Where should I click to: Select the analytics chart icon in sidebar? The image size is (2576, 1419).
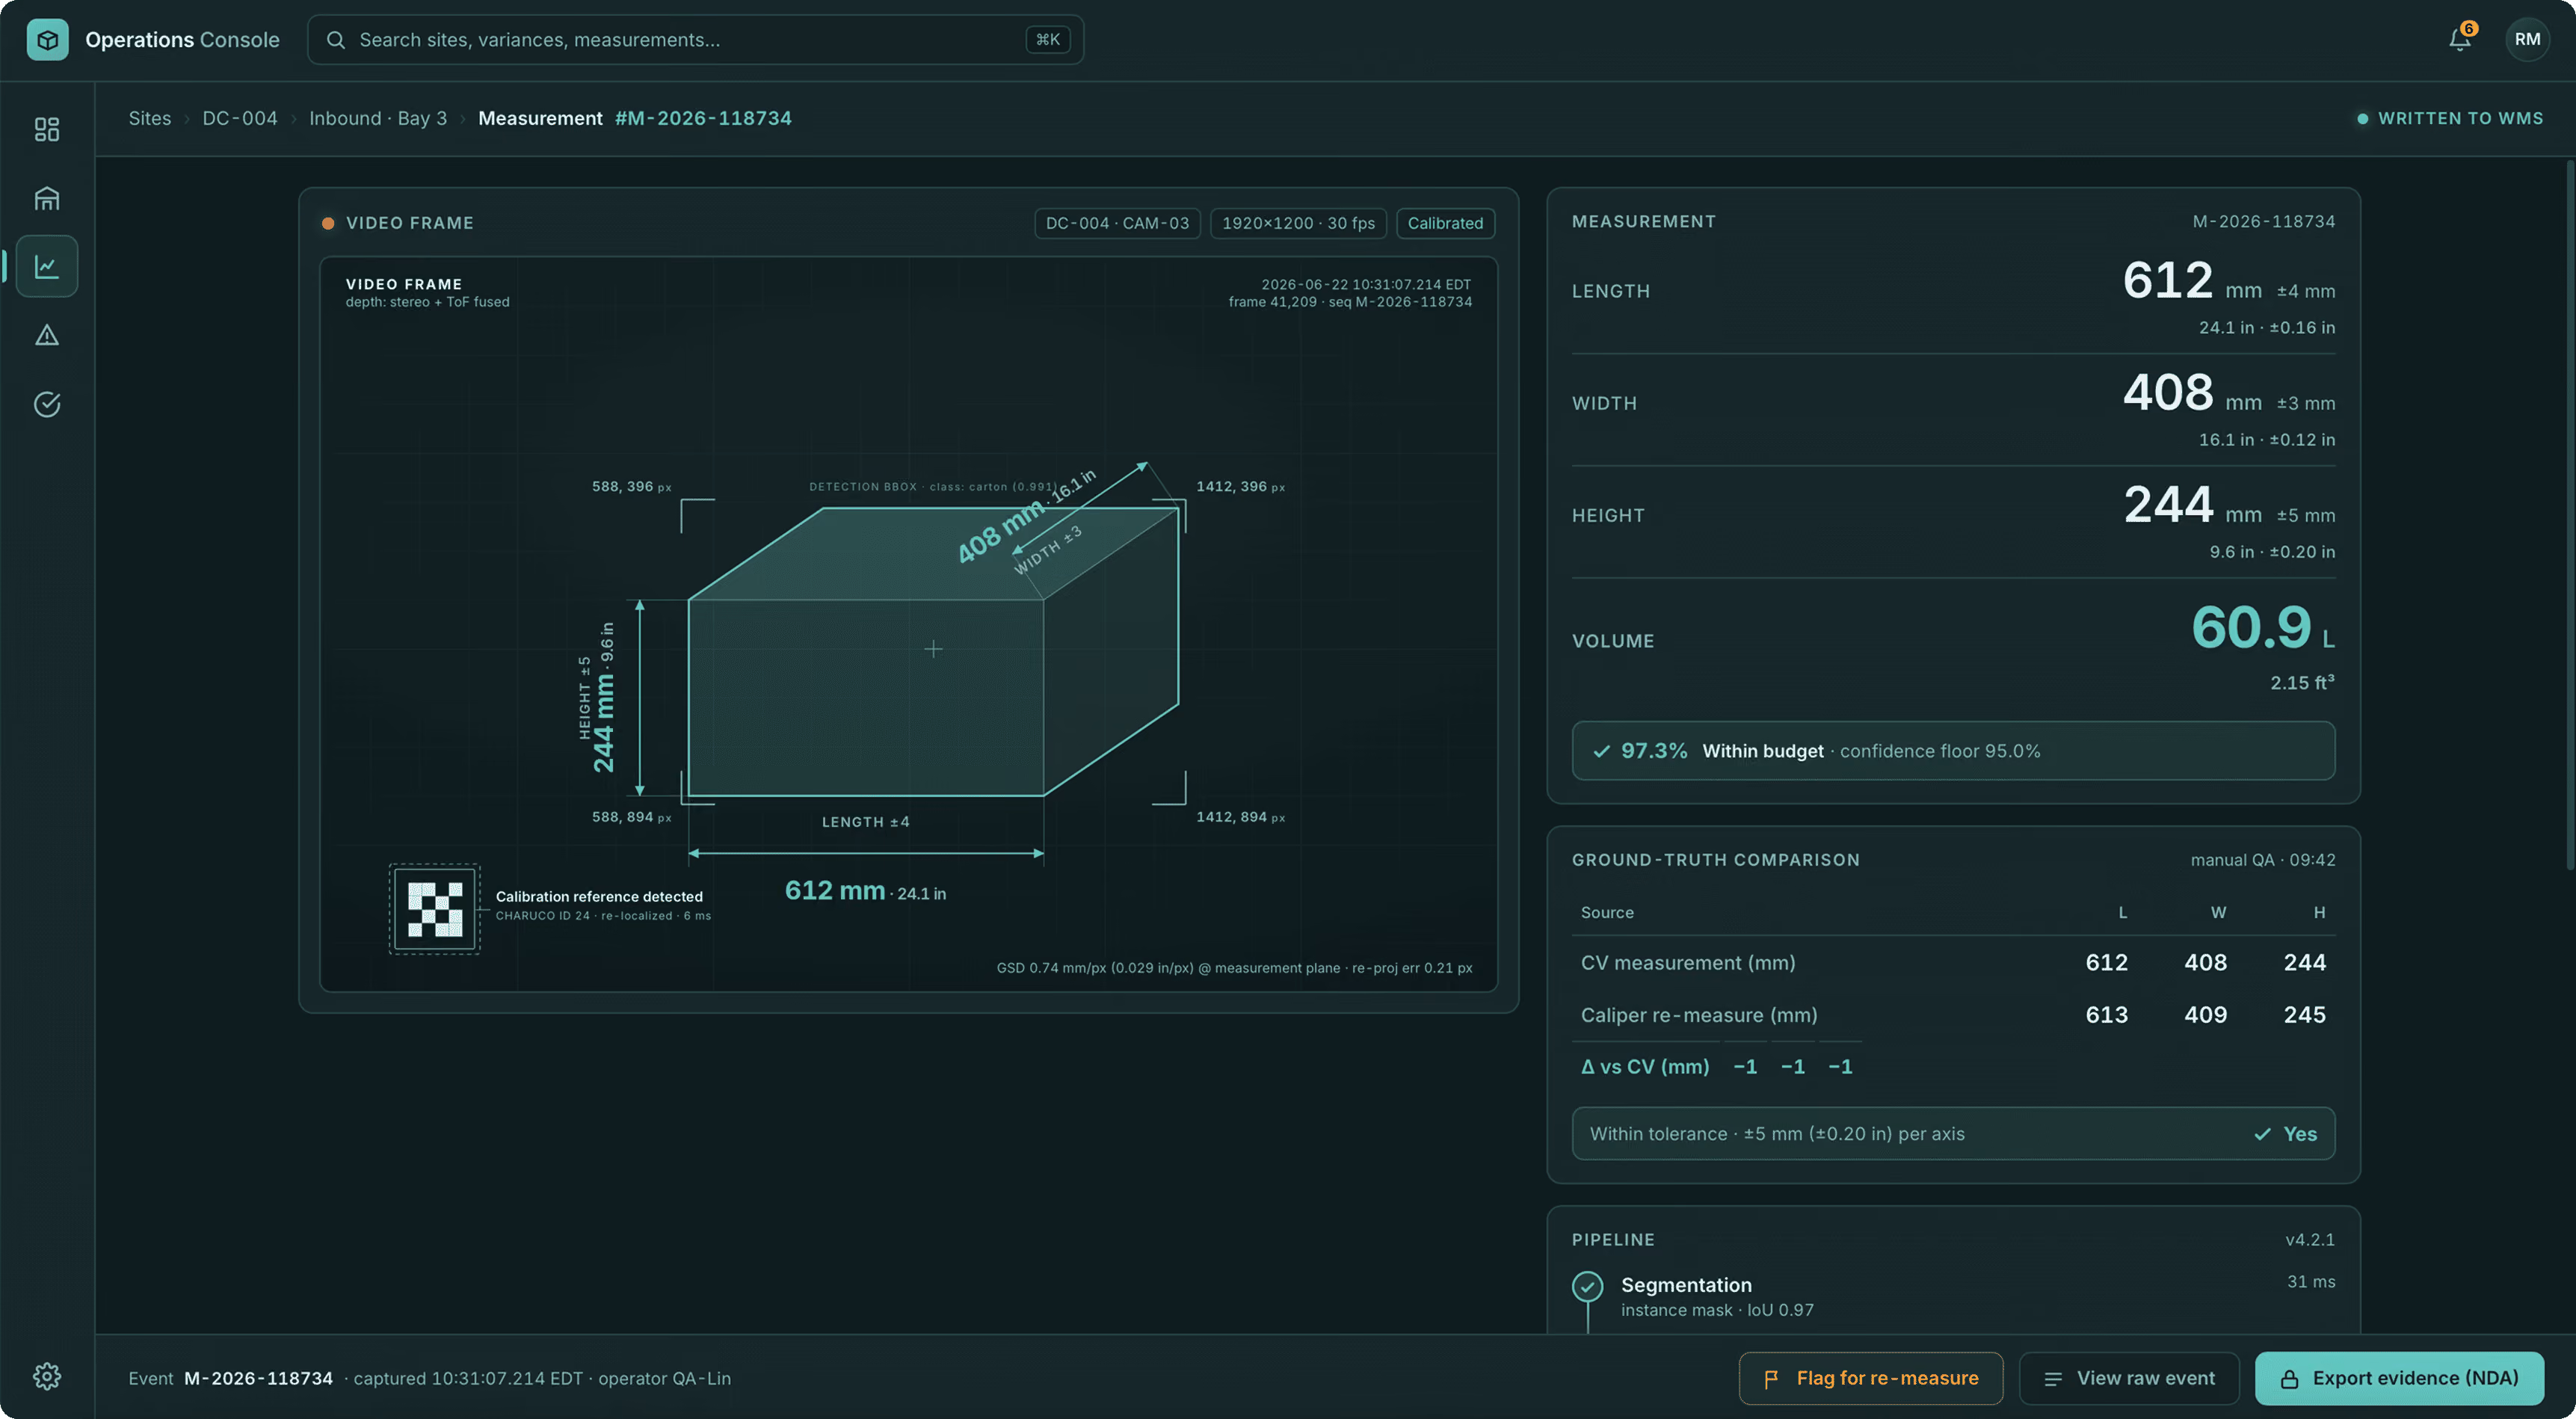(47, 266)
